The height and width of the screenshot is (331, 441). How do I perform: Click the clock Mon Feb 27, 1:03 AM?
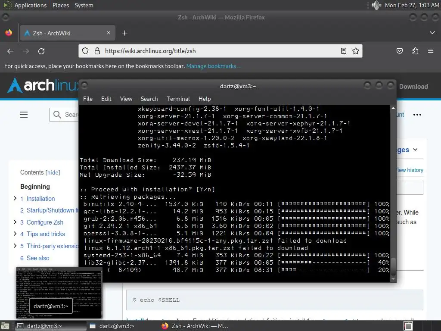[412, 5]
